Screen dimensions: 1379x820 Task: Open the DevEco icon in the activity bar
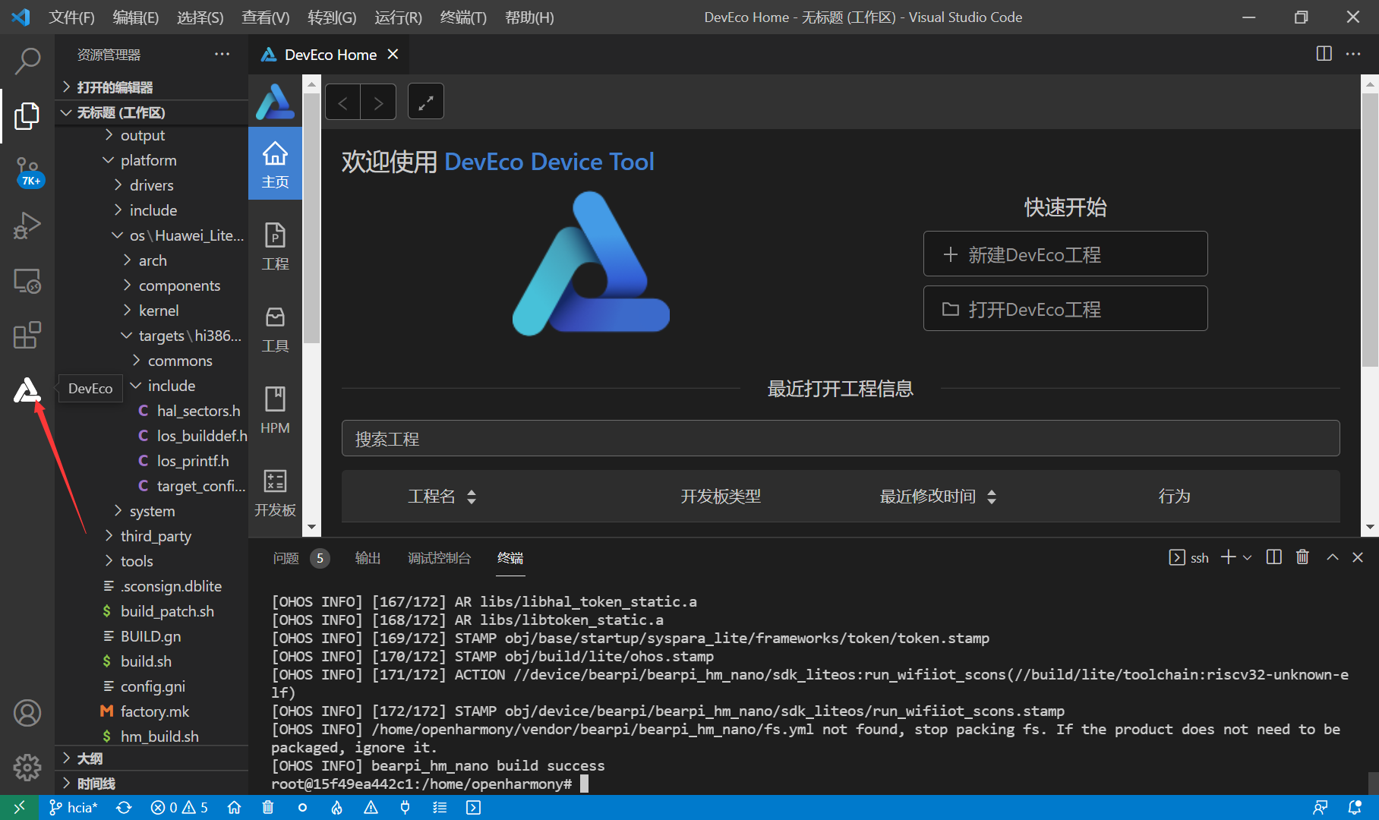click(27, 389)
